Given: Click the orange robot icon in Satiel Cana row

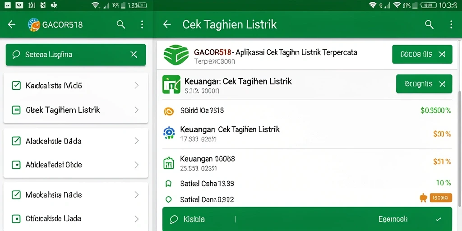Looking at the screenshot, I should [x=423, y=198].
